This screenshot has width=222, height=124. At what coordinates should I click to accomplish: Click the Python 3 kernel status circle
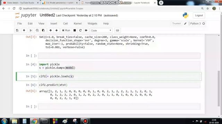(x=204, y=24)
